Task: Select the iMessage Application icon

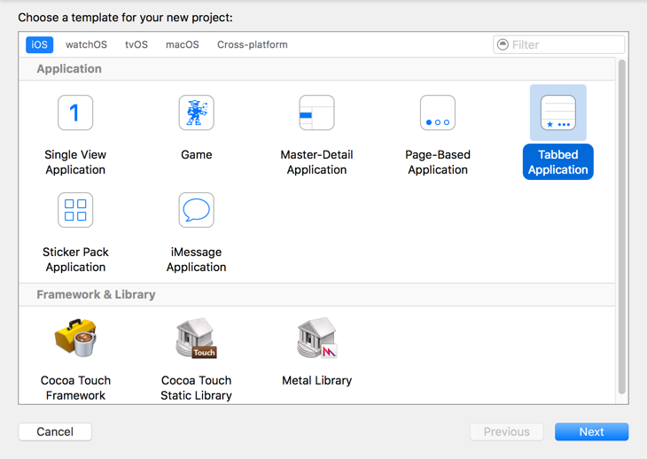Action: coord(196,211)
